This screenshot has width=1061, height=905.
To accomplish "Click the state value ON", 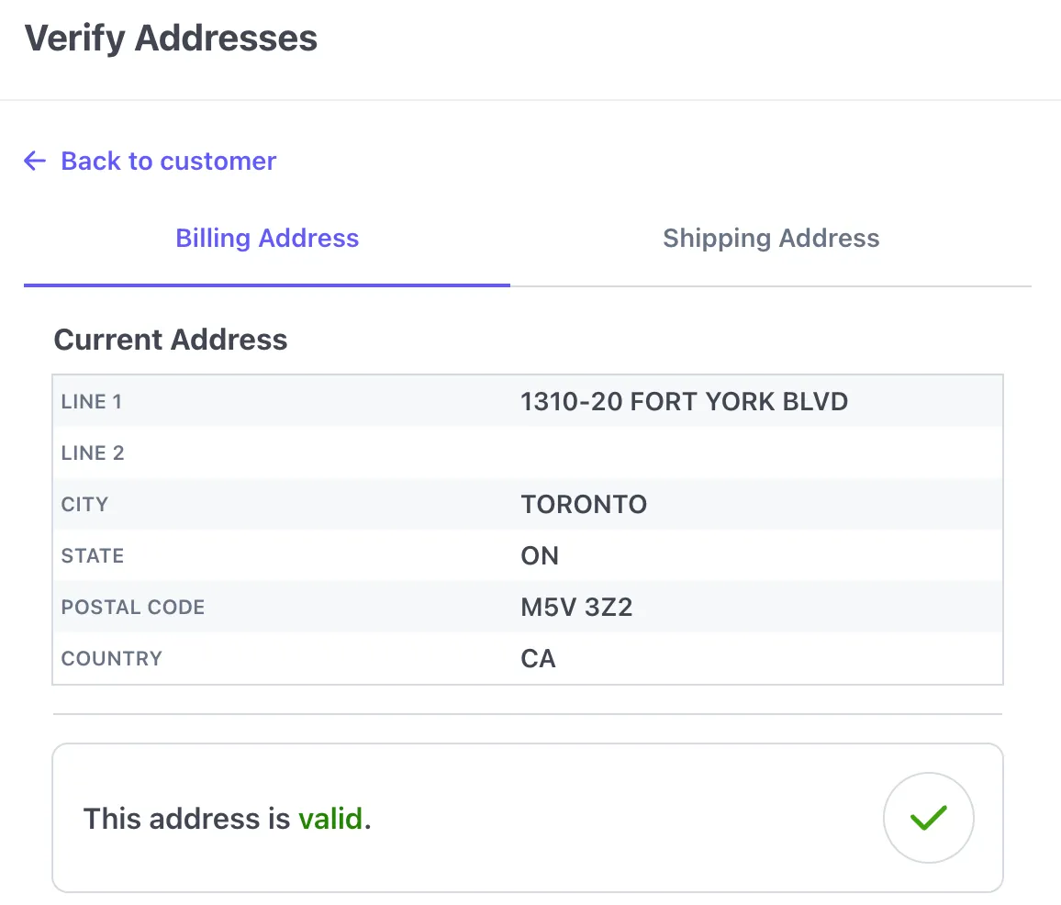I will pyautogui.click(x=540, y=555).
